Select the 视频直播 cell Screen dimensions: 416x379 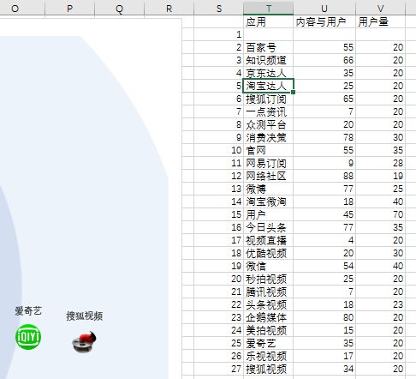[x=269, y=240]
